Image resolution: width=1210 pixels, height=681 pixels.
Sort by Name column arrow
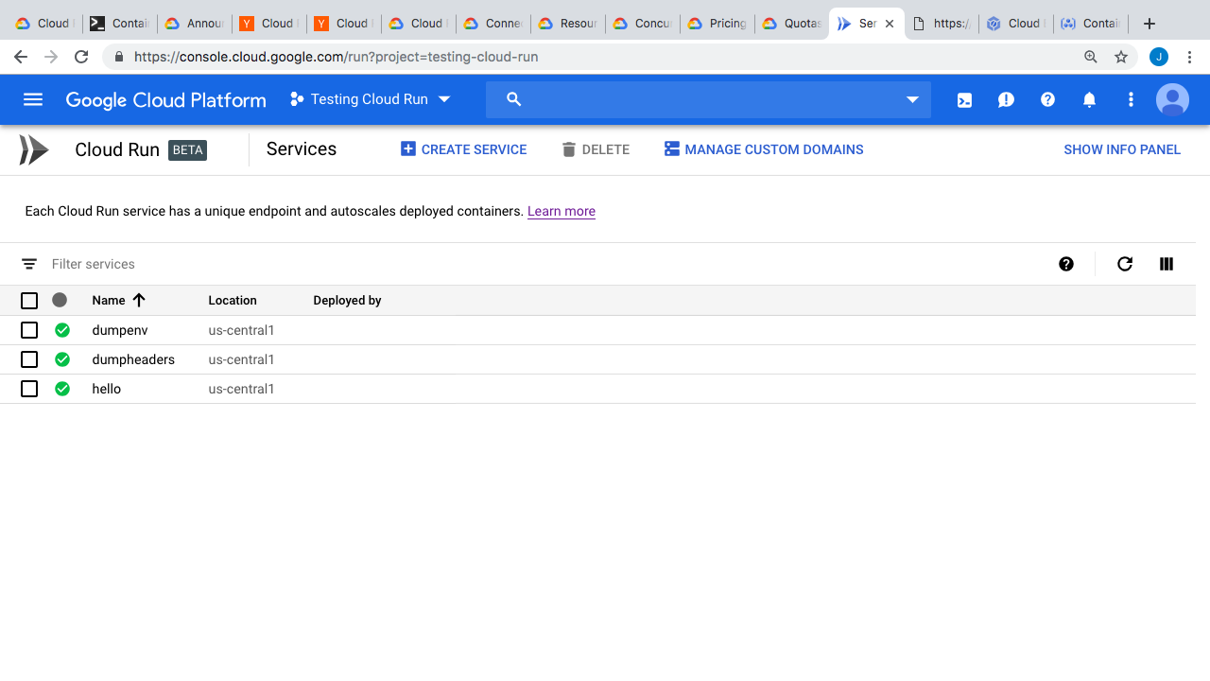139,300
